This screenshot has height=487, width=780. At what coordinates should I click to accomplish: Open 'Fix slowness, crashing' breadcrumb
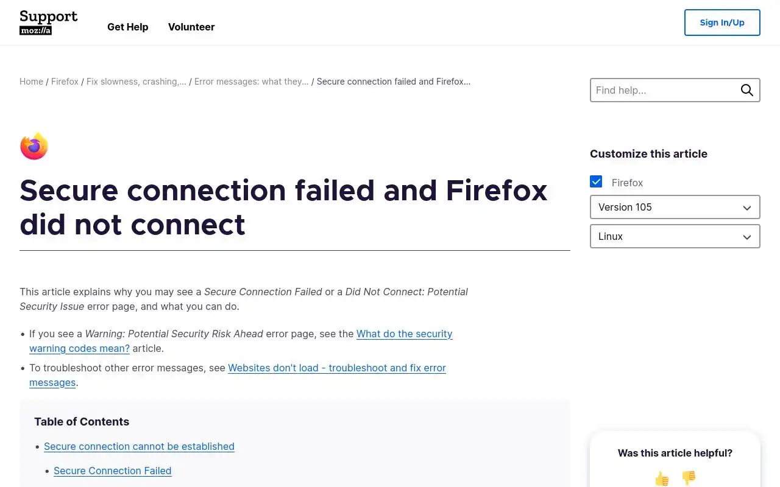[x=136, y=82]
